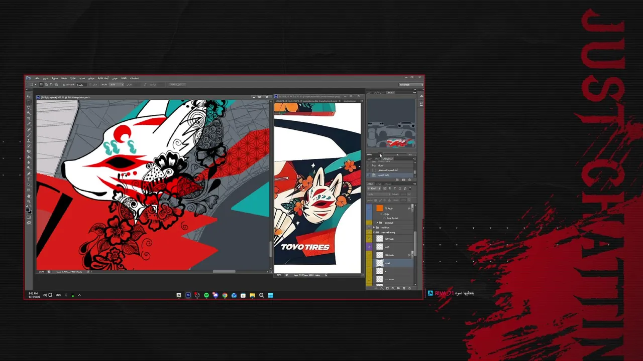643x361 pixels.
Task: Click the Add Layer Style fx icon
Action: click(381, 288)
